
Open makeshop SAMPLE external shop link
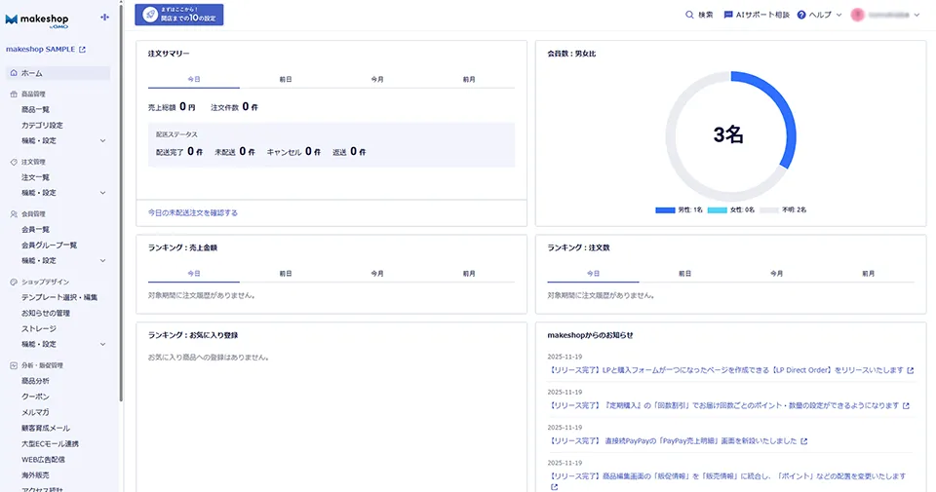(x=82, y=49)
